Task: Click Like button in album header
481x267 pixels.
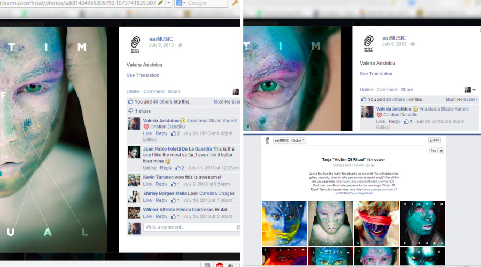Action: click(434, 140)
